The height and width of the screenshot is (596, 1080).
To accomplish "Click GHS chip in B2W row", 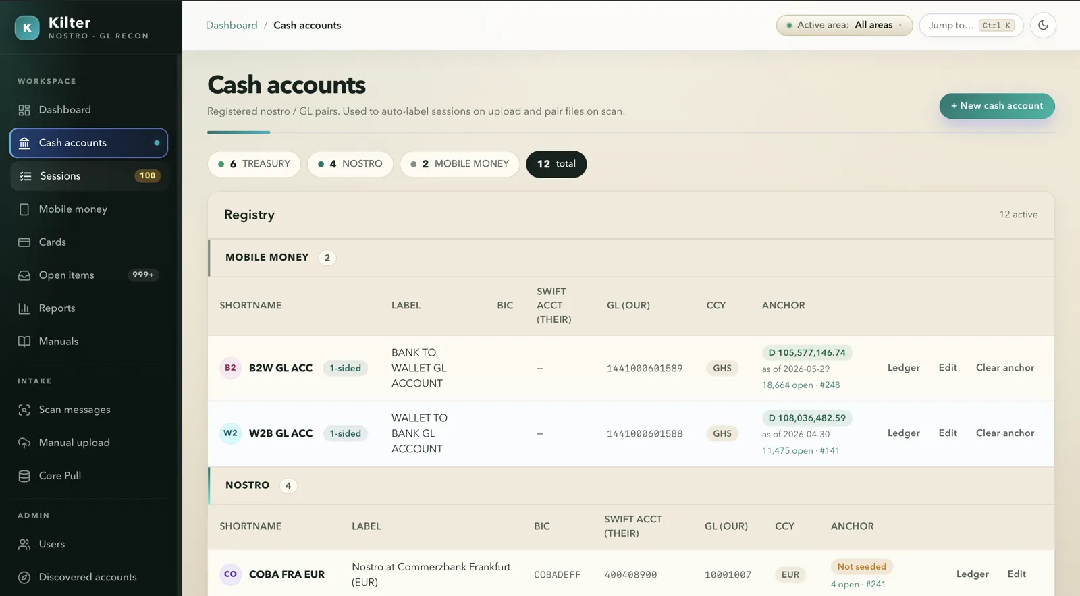I will [722, 369].
